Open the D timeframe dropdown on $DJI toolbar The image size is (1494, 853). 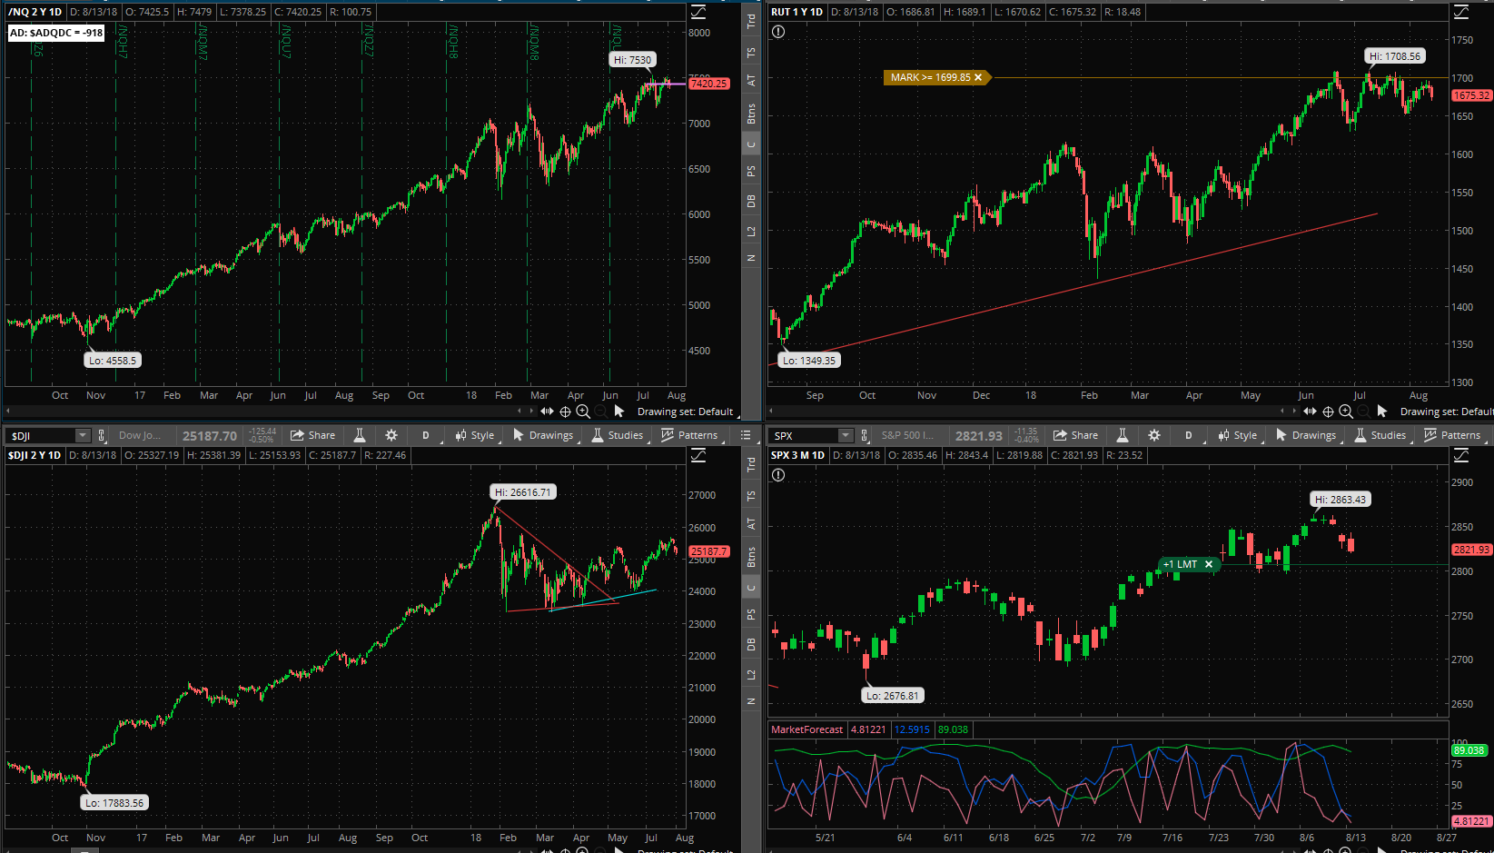point(425,435)
